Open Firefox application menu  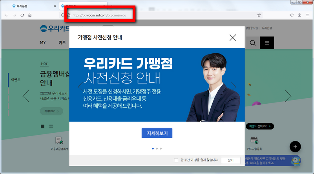(x=307, y=15)
